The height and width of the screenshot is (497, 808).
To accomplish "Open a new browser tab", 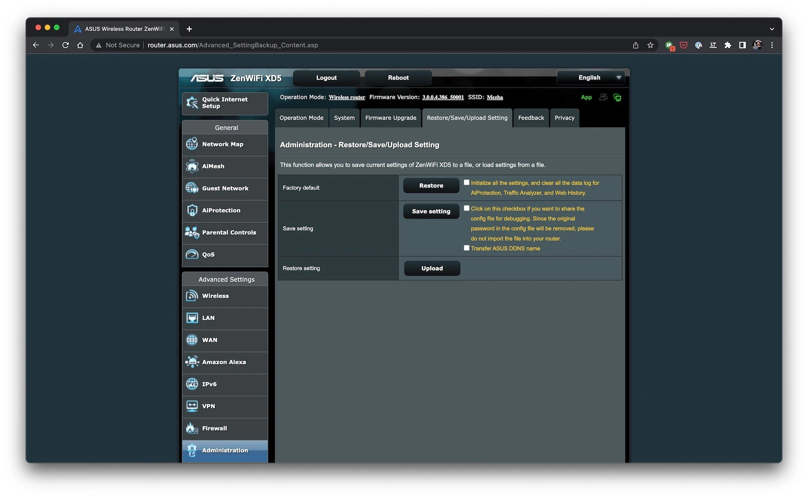I will [189, 29].
